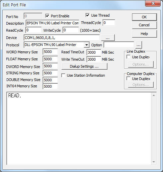Focus the WORD Memory Size field
The image size is (163, 172).
50,52
